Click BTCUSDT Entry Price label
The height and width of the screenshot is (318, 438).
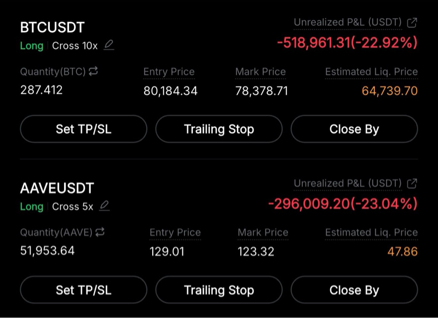tap(169, 72)
